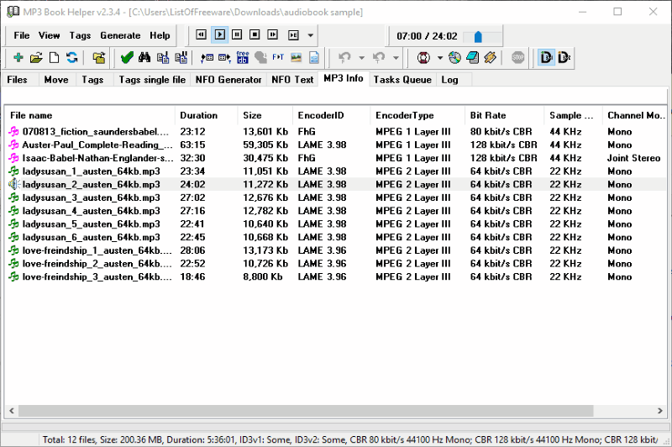
Task: Open folder with the yellow folder icon
Action: 36,57
